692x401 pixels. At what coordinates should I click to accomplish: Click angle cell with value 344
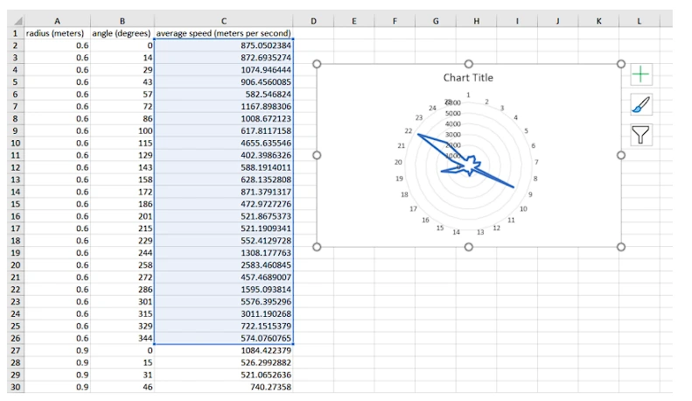122,338
